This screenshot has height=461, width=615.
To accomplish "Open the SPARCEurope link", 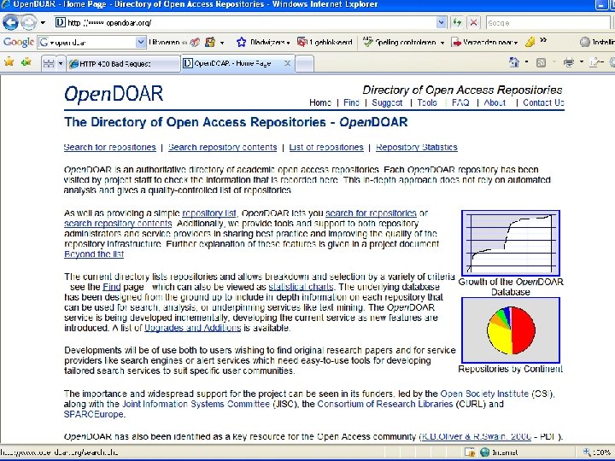I will click(93, 414).
